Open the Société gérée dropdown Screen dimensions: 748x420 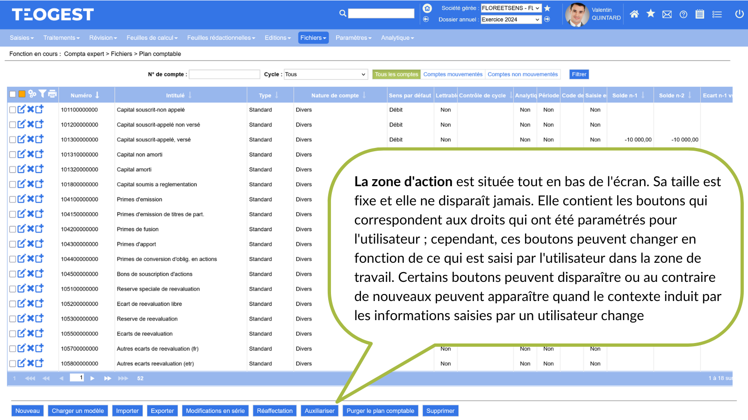pos(511,8)
